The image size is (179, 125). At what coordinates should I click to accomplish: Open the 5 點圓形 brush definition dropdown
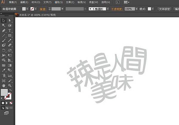coord(108,9)
